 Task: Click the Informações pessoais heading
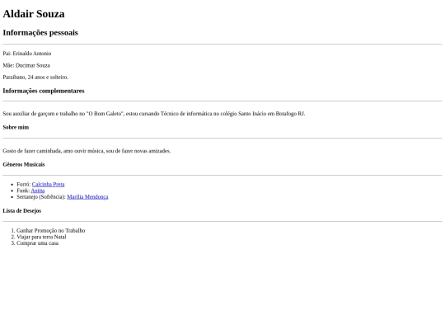click(40, 33)
